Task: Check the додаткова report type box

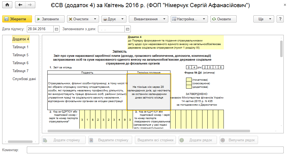Action: pos(189,87)
